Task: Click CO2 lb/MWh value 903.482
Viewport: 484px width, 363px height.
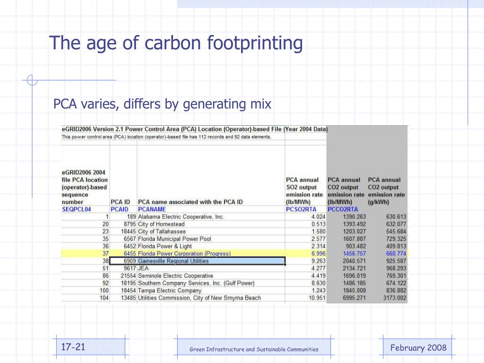Action: (x=356, y=246)
